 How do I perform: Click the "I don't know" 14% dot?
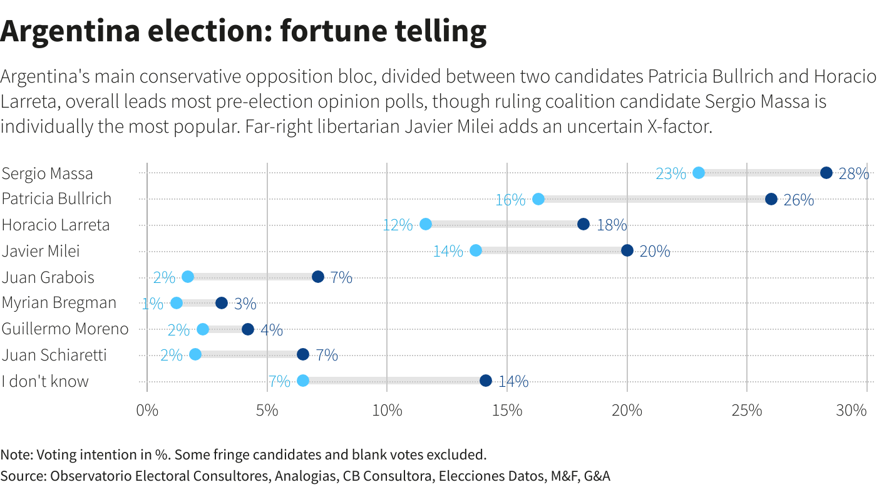coord(486,381)
